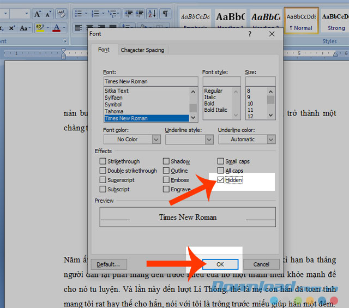Switch to the Character Spacing tab

tap(142, 50)
